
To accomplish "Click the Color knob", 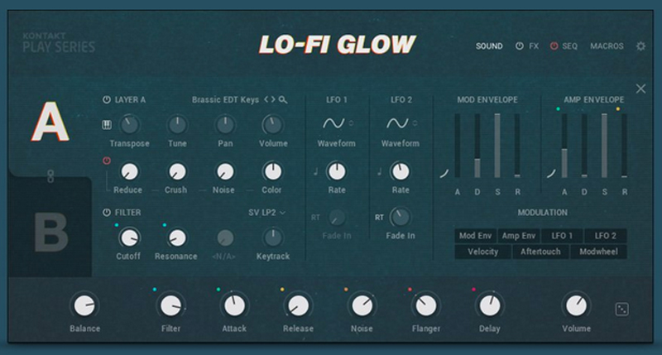I will point(272,172).
